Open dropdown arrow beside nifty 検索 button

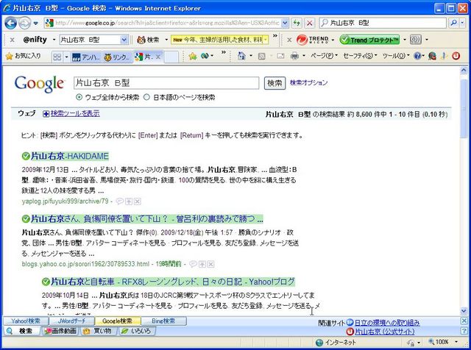click(x=166, y=40)
